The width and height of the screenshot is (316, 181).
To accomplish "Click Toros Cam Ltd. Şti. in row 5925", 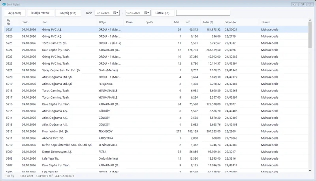I will click(55, 43).
